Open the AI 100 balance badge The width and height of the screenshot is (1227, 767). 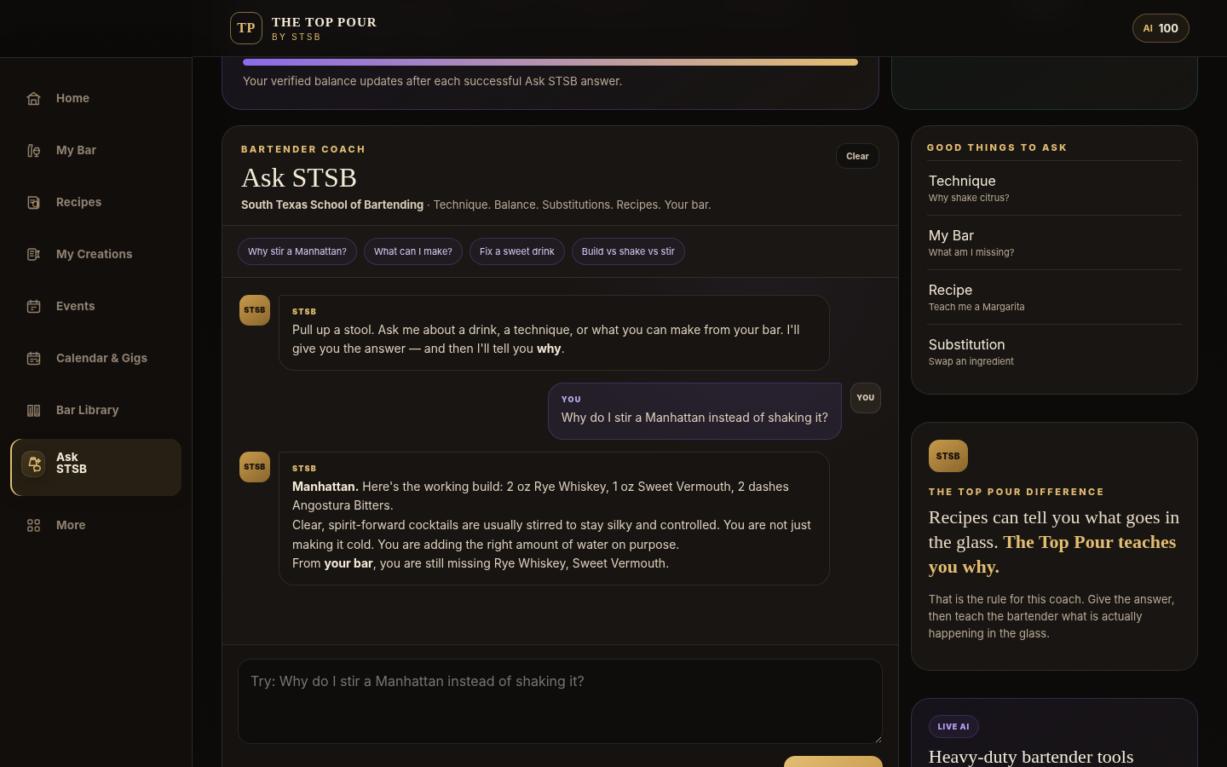coord(1161,28)
